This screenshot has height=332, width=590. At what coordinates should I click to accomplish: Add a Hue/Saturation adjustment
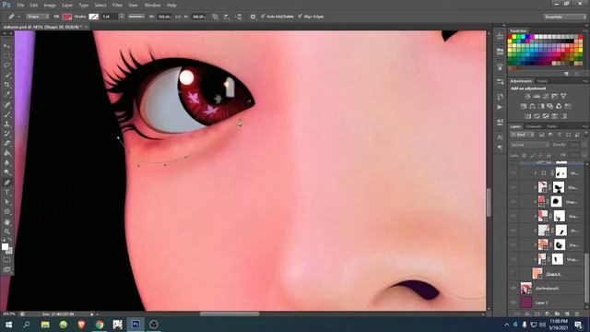(x=523, y=107)
